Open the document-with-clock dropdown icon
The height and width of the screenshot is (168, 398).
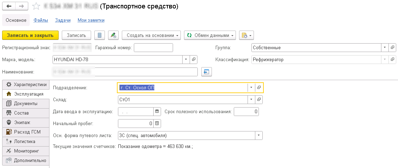coord(246,35)
